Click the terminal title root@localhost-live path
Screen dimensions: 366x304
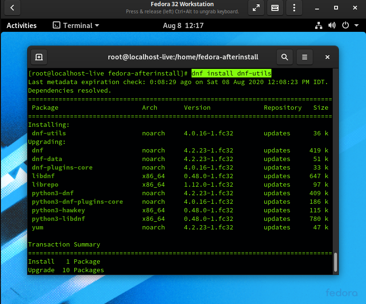[183, 57]
